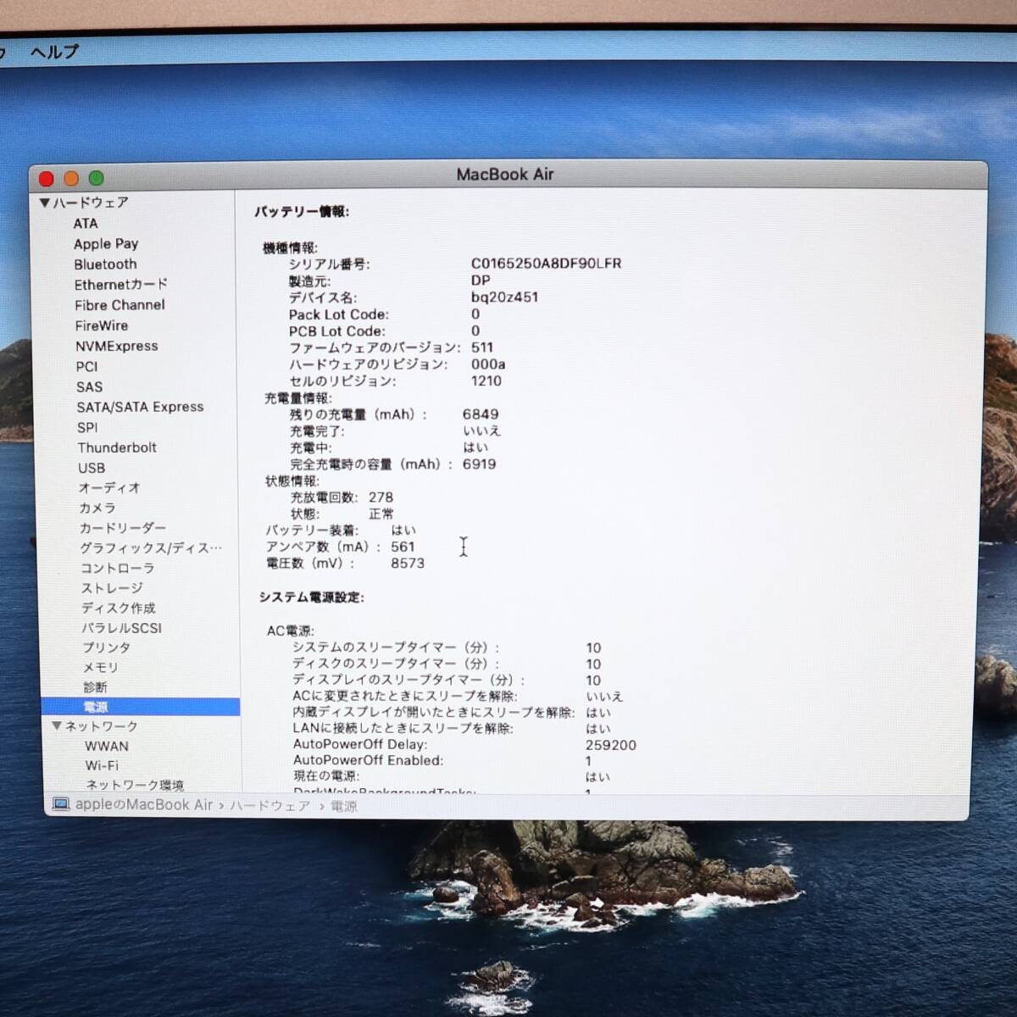Image resolution: width=1017 pixels, height=1017 pixels.
Task: Select カメラ in the sidebar
Action: click(97, 508)
